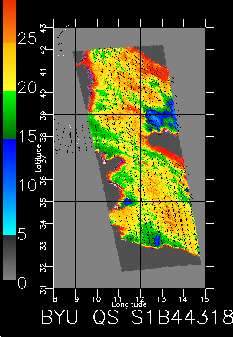Click the longitude tick label 10

coord(97,299)
